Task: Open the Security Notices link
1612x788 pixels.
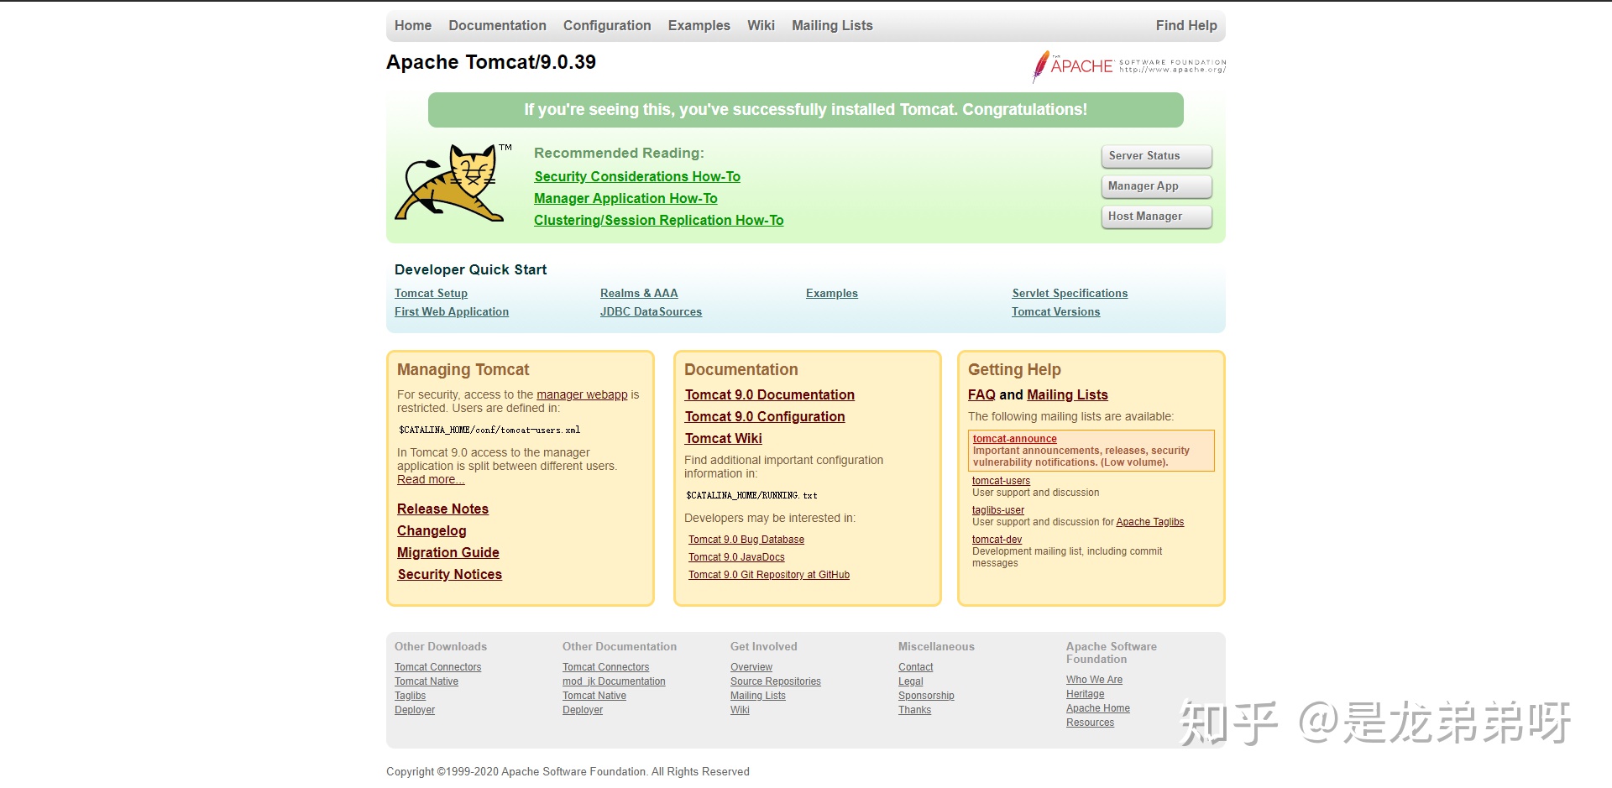Action: pos(449,575)
